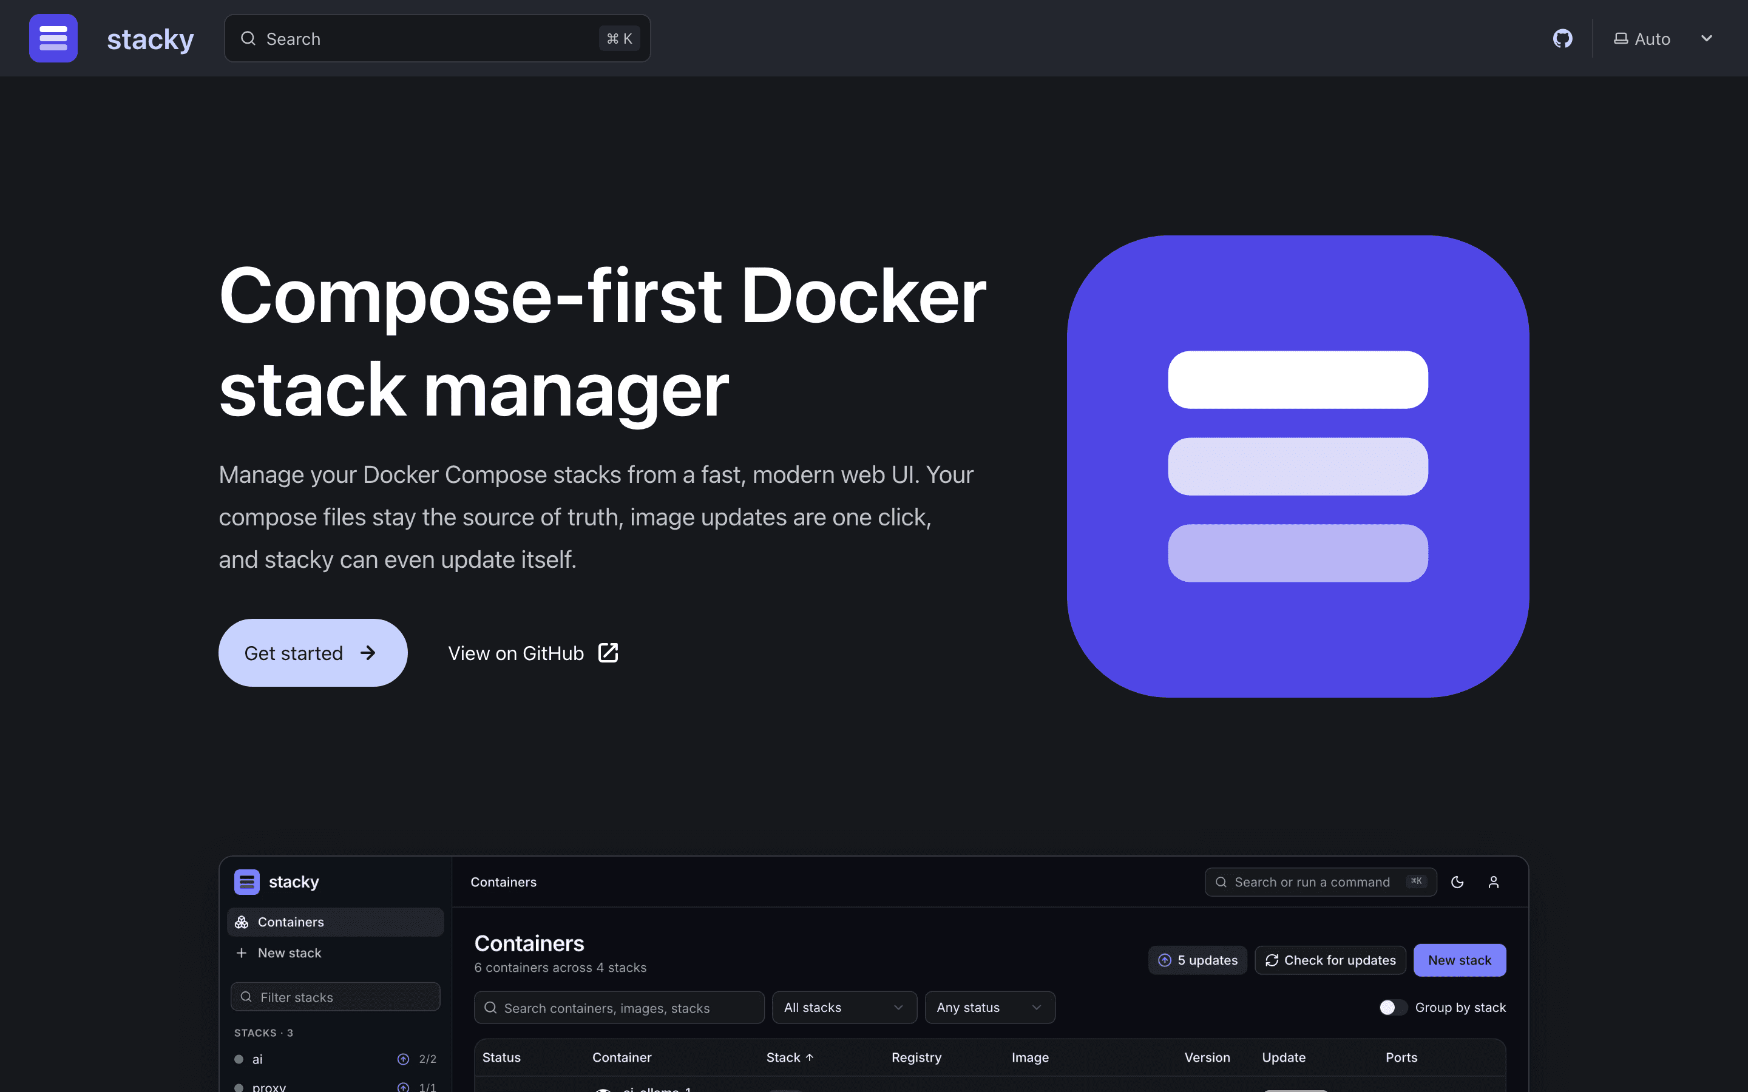Focus Search containers, images, stacks field
This screenshot has width=1748, height=1092.
tap(619, 1008)
